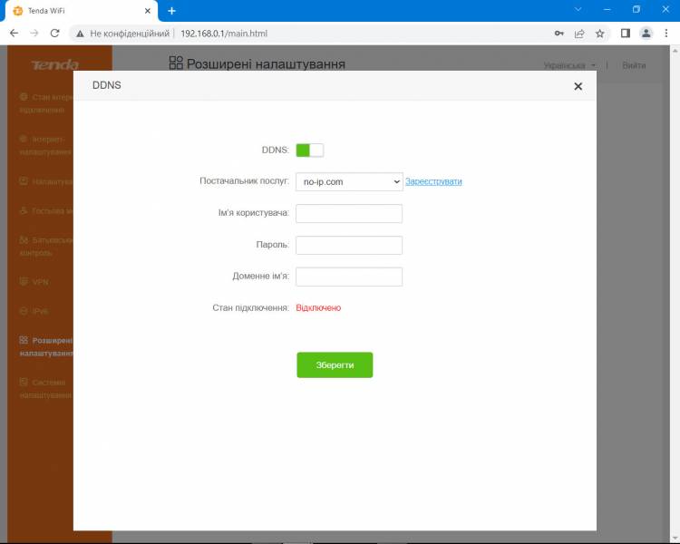Viewport: 680px width, 544px height.
Task: Focus the Ім'я користувача username field
Action: (x=349, y=213)
